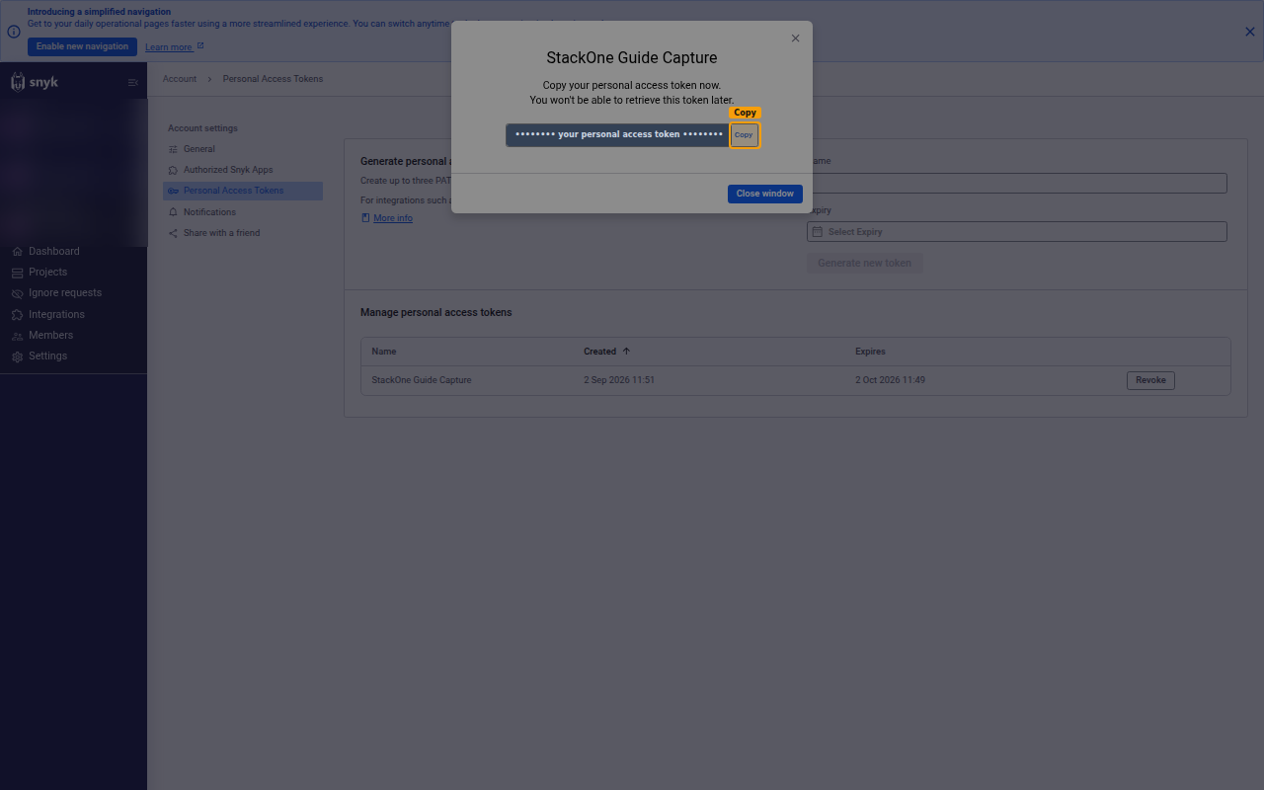Viewport: 1264px width, 790px height.
Task: Open the Select Expiry date picker
Action: pos(1017,232)
